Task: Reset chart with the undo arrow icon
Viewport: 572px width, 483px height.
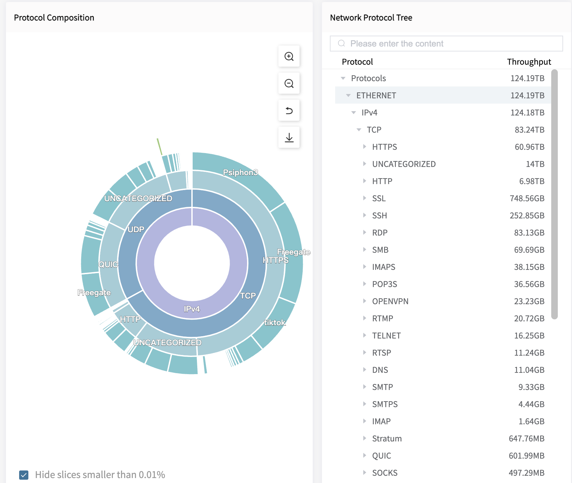Action: click(x=289, y=111)
